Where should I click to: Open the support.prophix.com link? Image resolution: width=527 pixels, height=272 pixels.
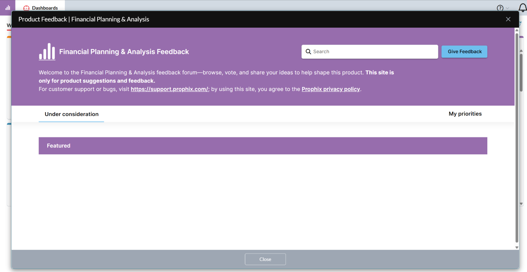coord(169,89)
